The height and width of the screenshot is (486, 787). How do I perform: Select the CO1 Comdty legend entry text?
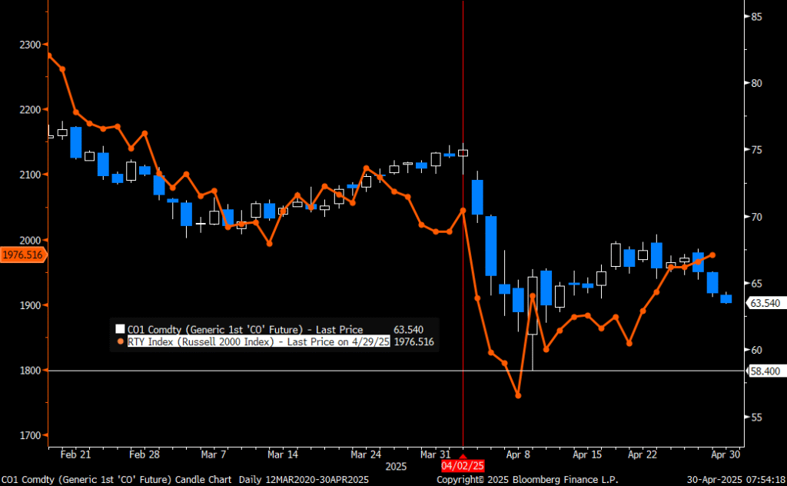245,329
